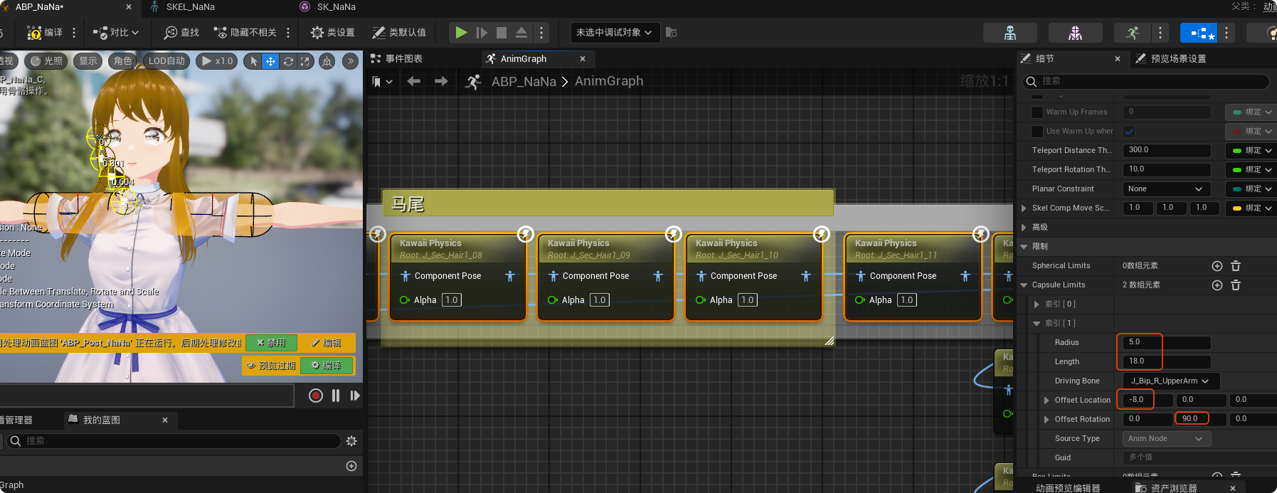Image resolution: width=1277 pixels, height=493 pixels.
Task: Expand Capsule Limits index [0]
Action: [1037, 304]
